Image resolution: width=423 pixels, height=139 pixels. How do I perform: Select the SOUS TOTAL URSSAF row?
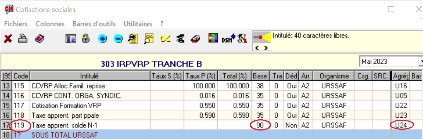[211, 135]
